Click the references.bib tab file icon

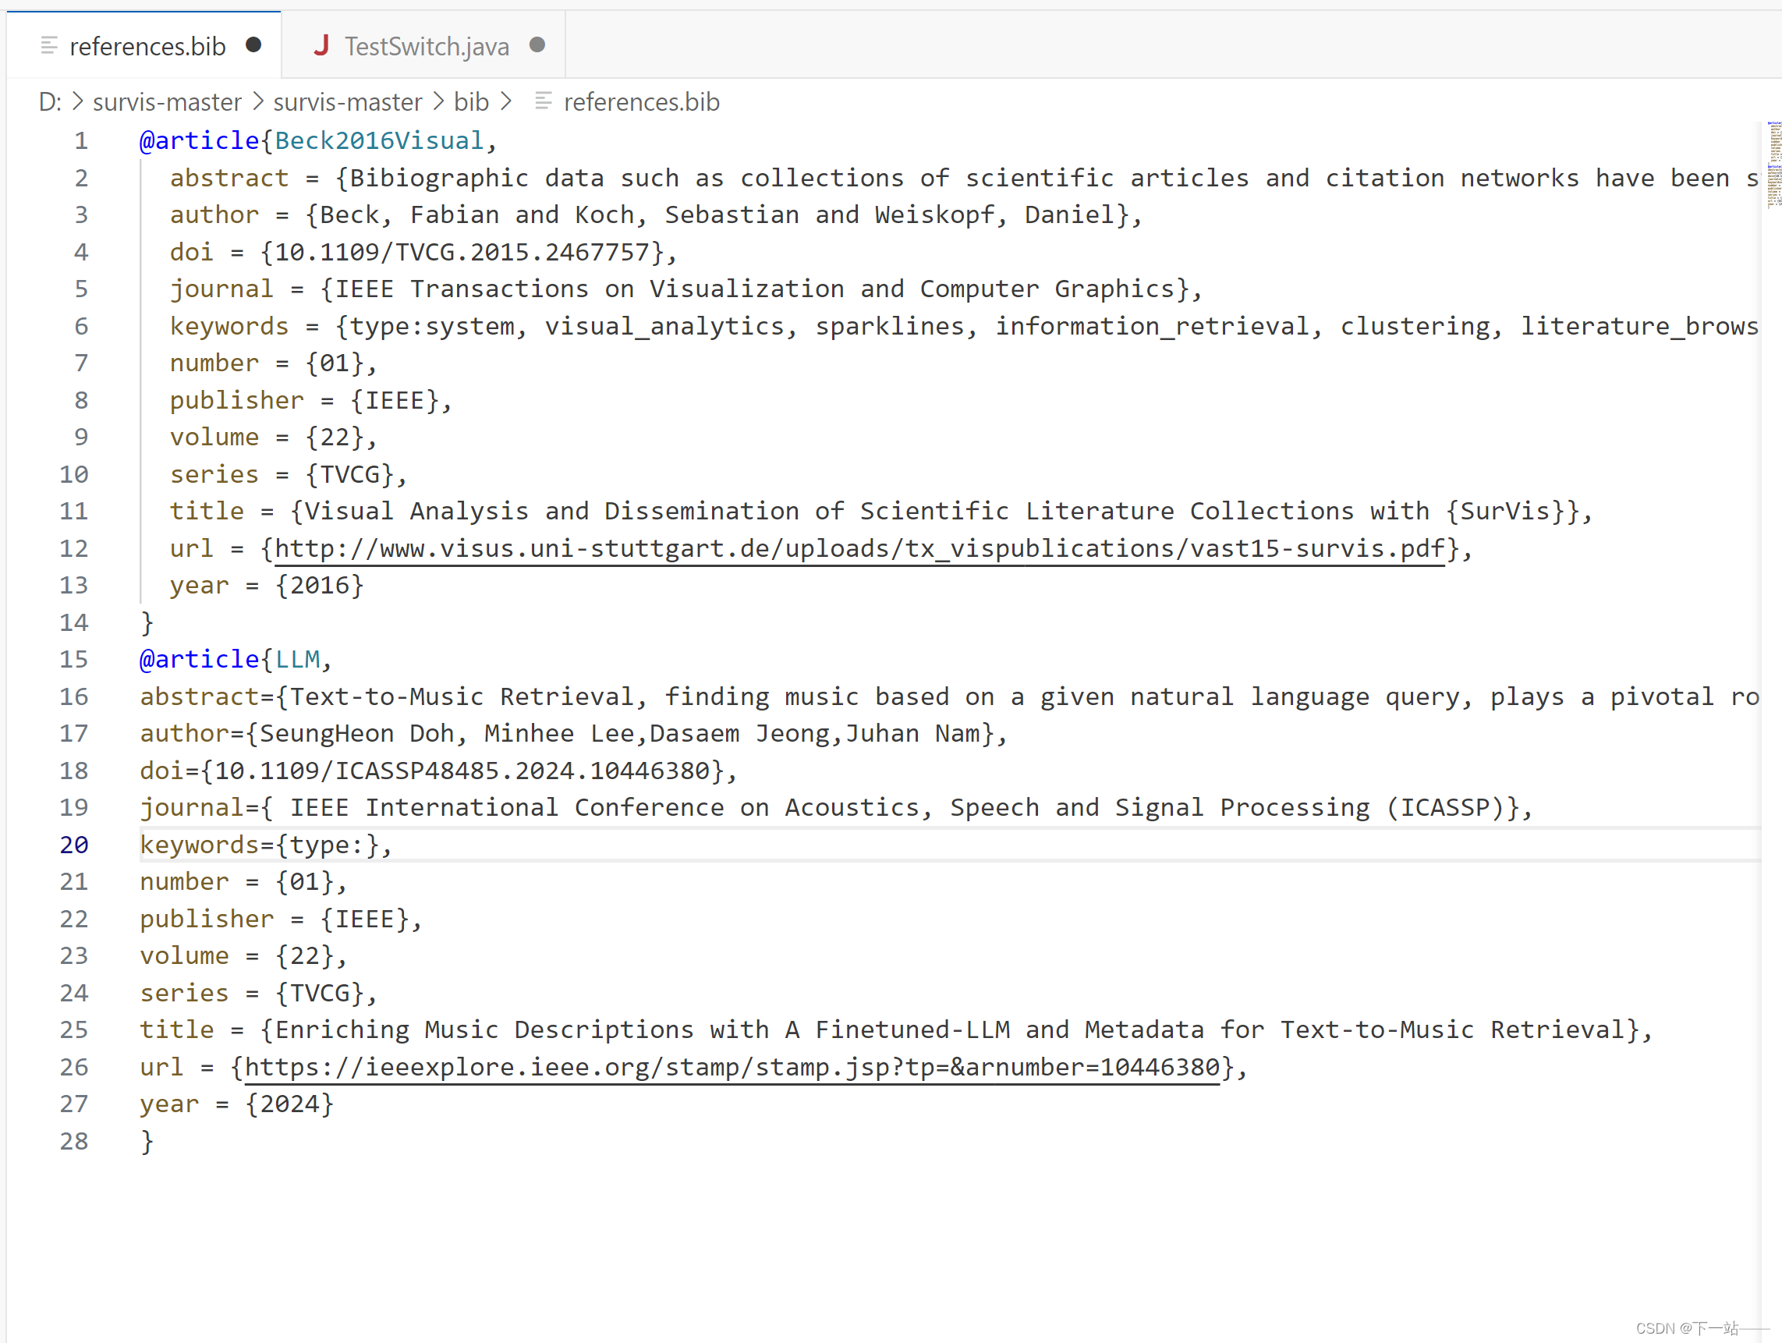[x=49, y=46]
